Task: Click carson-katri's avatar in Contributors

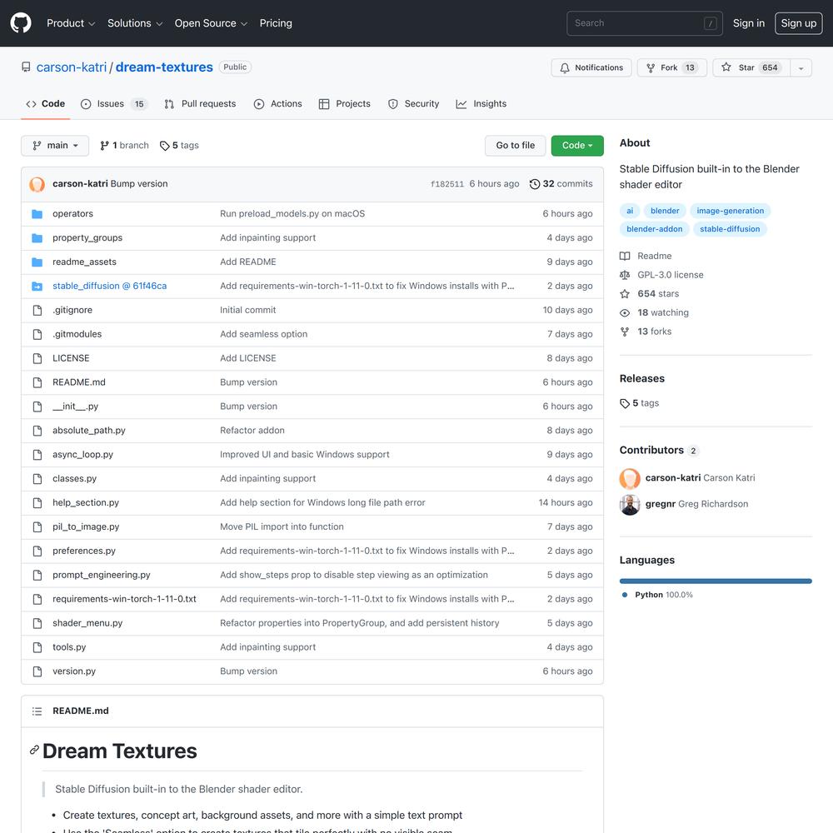Action: tap(630, 478)
